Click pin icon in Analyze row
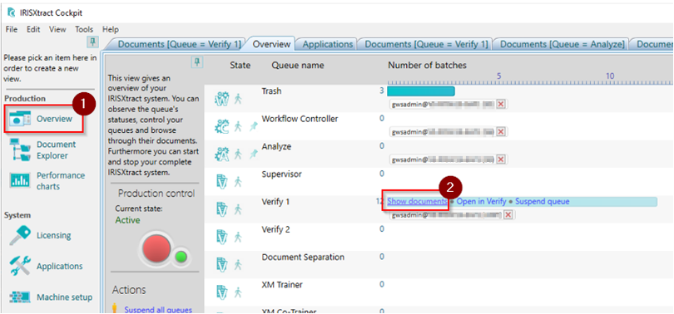674x314 pixels. click(x=253, y=154)
